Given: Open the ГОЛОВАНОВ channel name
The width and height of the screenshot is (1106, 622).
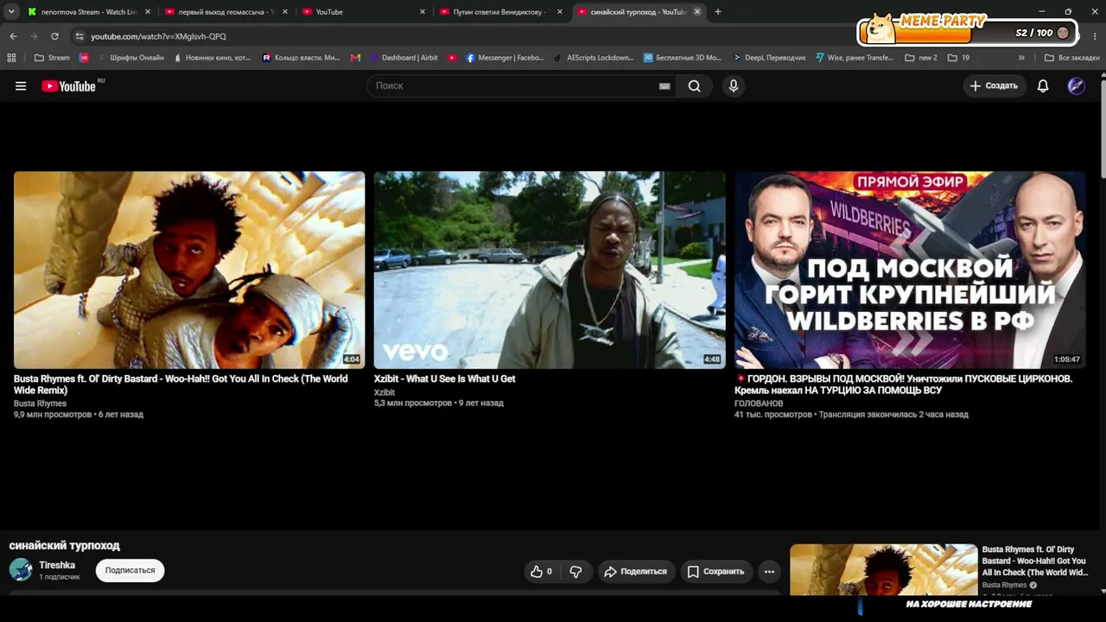Looking at the screenshot, I should point(759,403).
